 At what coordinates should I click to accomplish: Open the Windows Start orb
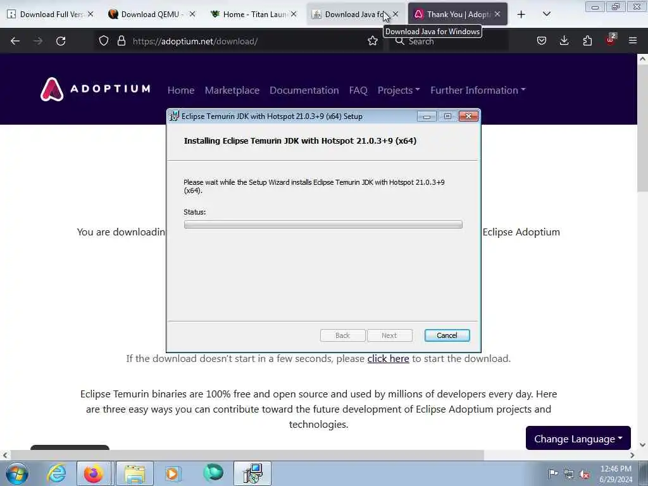point(17,473)
